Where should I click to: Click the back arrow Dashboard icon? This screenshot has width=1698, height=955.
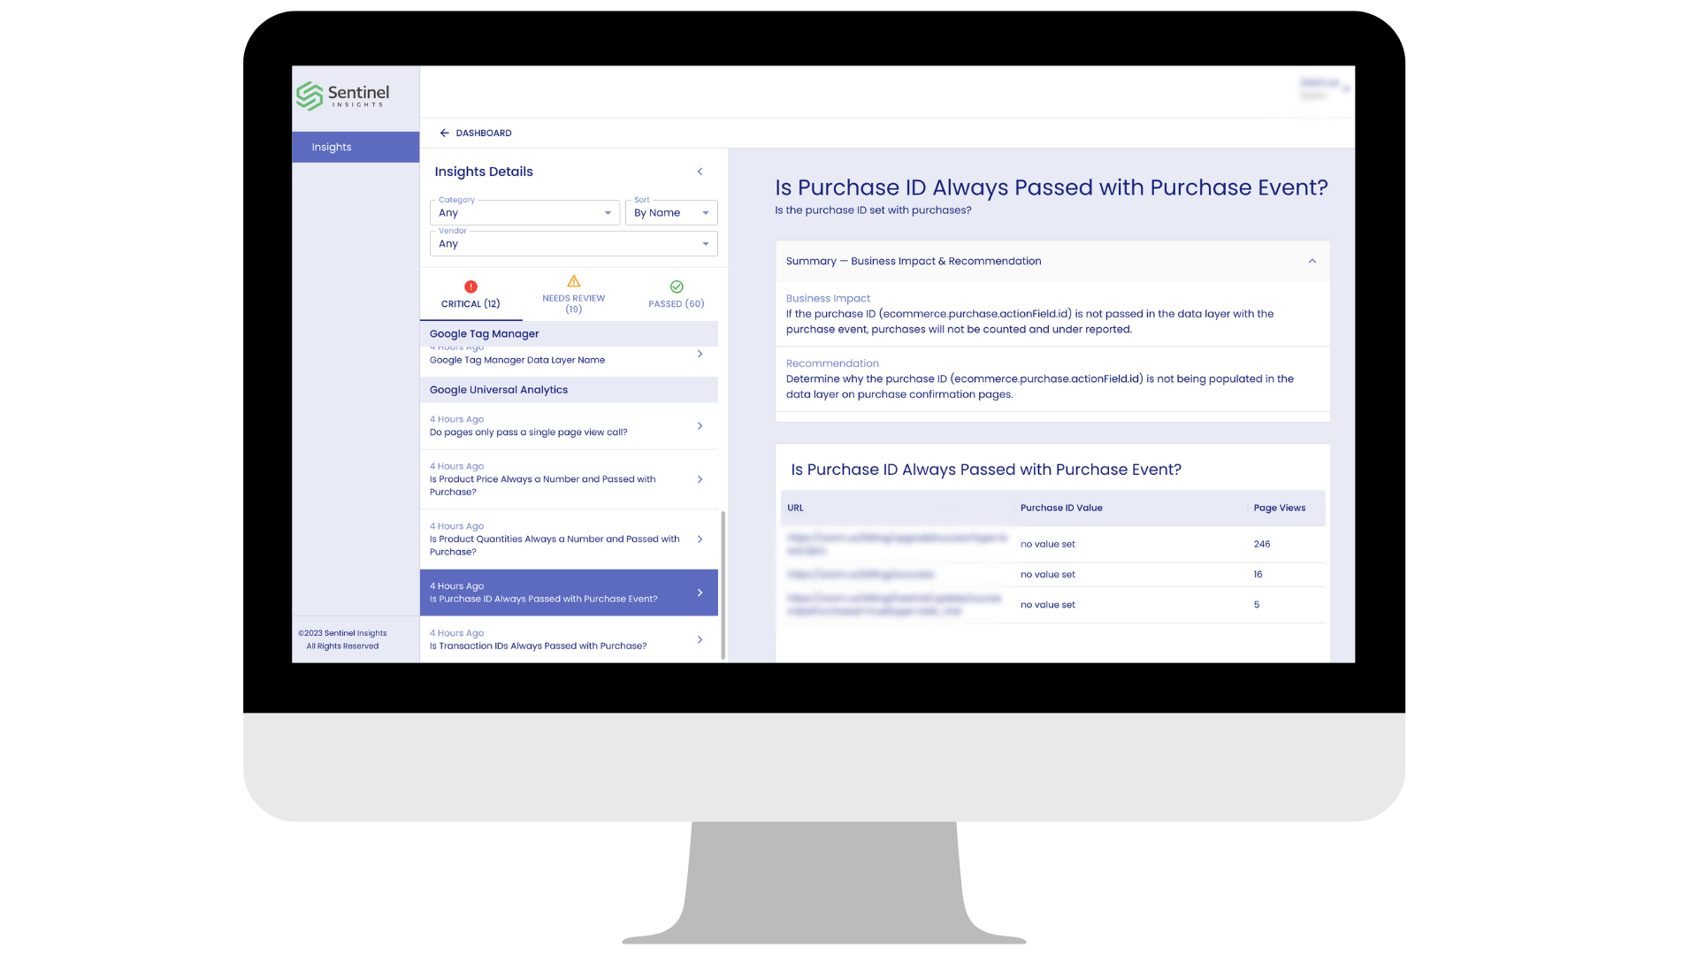[444, 133]
